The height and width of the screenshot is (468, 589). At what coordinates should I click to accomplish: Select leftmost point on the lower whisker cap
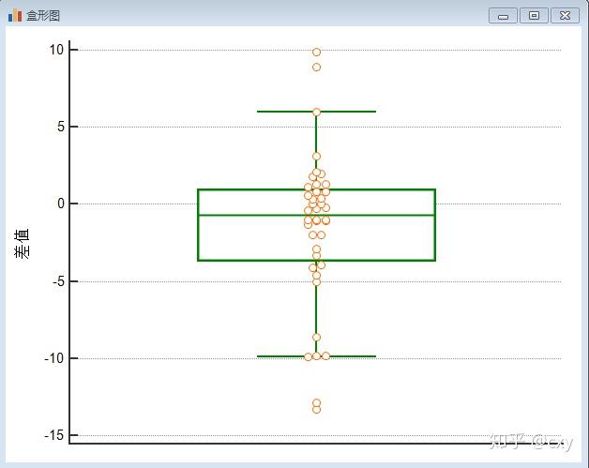(308, 356)
